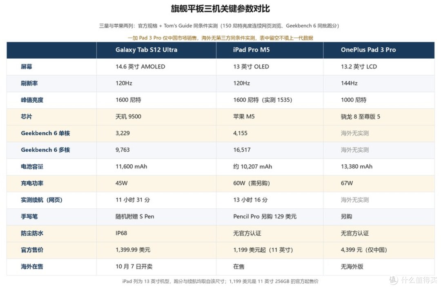Select the 苹果 M5 chip cell

[x=244, y=117]
